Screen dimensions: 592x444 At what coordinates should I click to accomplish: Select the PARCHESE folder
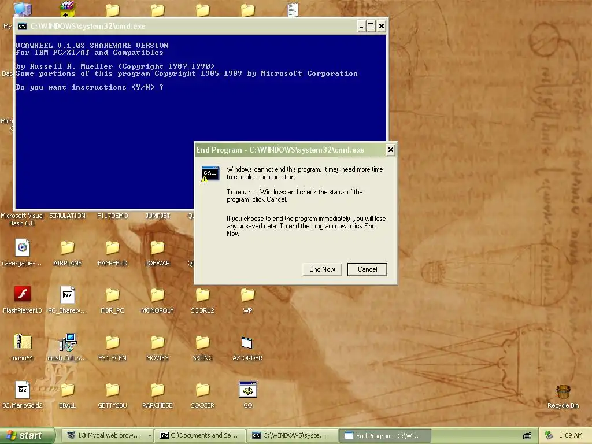point(157,390)
